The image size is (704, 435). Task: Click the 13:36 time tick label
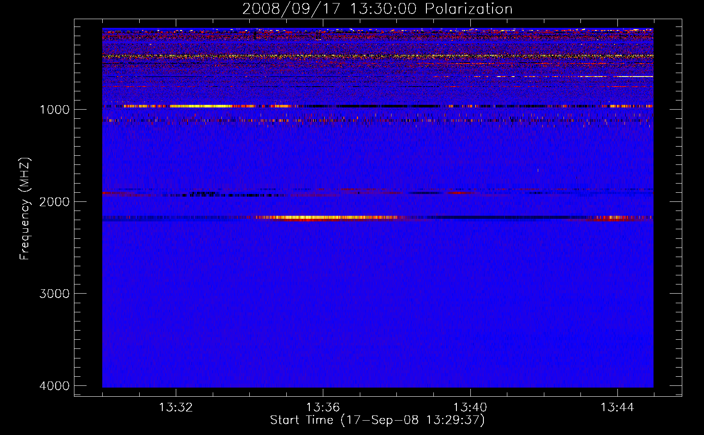(323, 408)
